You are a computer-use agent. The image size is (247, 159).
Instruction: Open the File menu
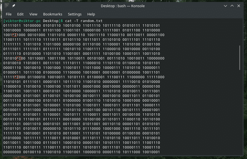(9, 14)
